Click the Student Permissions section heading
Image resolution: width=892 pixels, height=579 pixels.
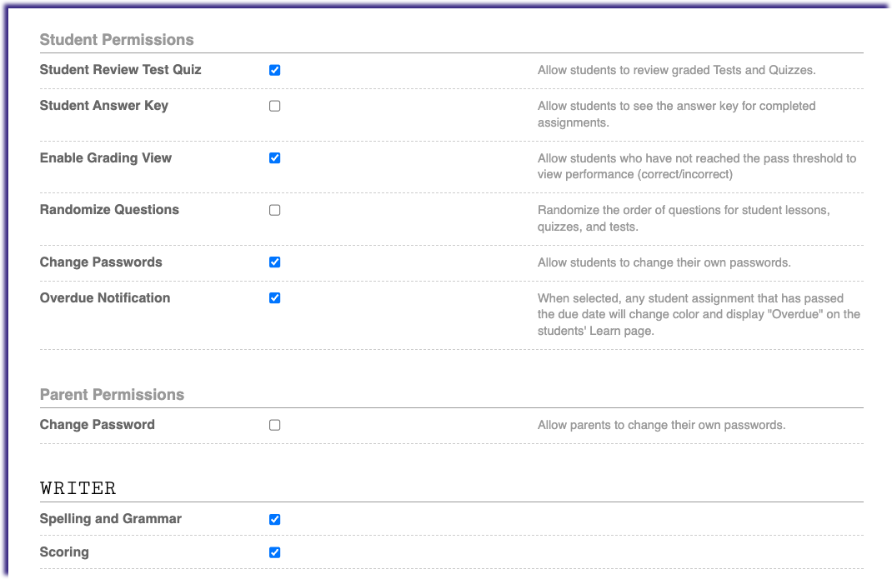coord(116,39)
